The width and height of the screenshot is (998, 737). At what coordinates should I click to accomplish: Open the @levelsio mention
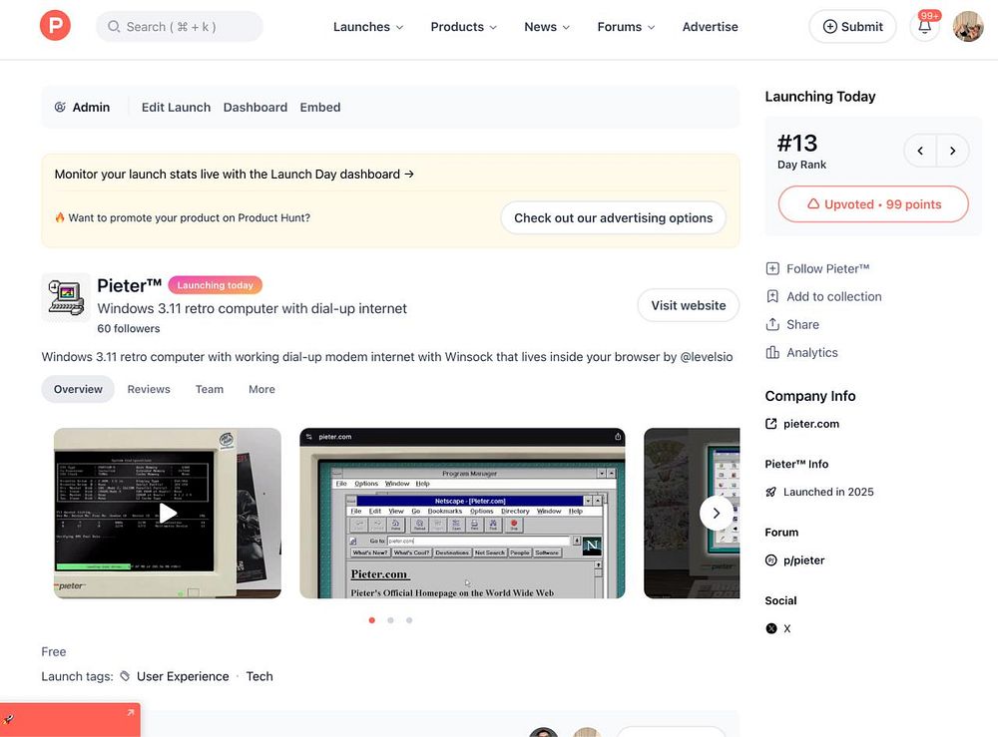pos(707,357)
